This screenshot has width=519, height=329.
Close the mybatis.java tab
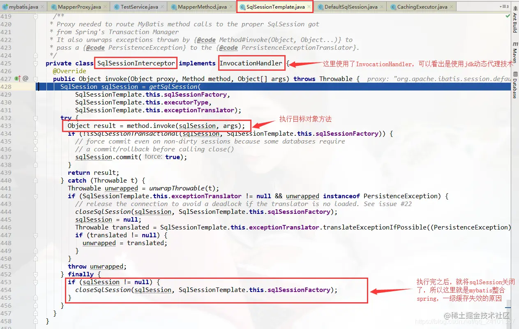(x=42, y=7)
